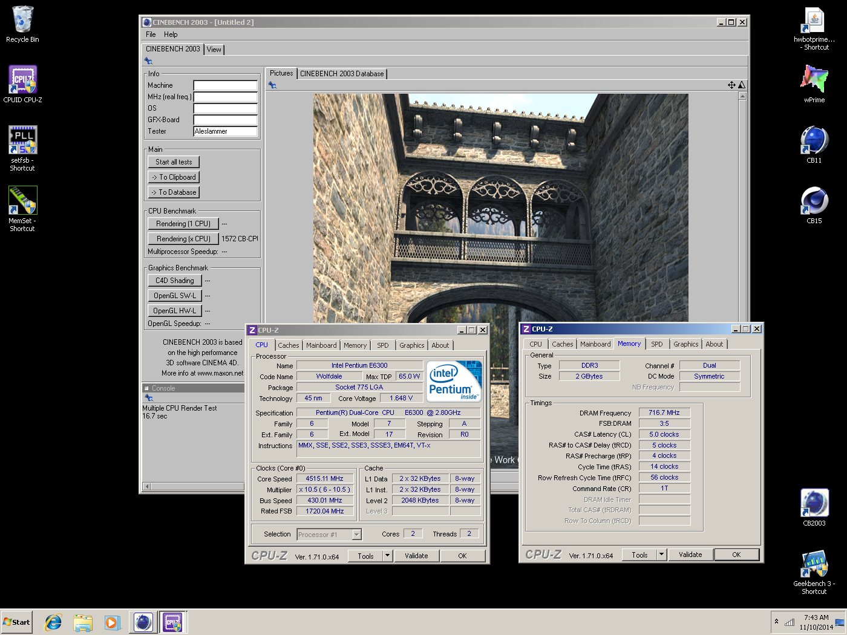
Task: Click the pin icon in the Console panel
Action: pos(148,398)
